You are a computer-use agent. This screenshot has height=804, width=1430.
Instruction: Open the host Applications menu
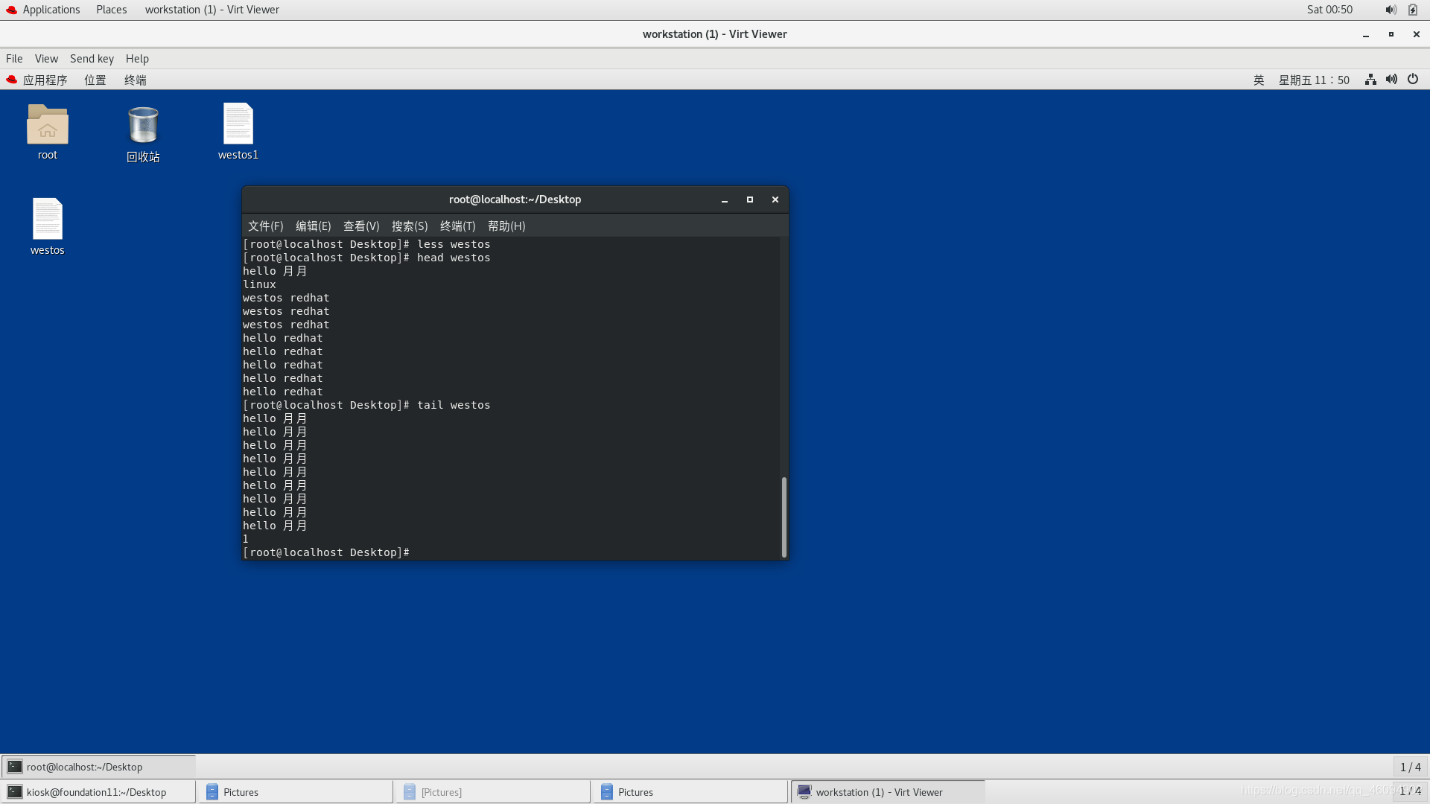coord(51,10)
